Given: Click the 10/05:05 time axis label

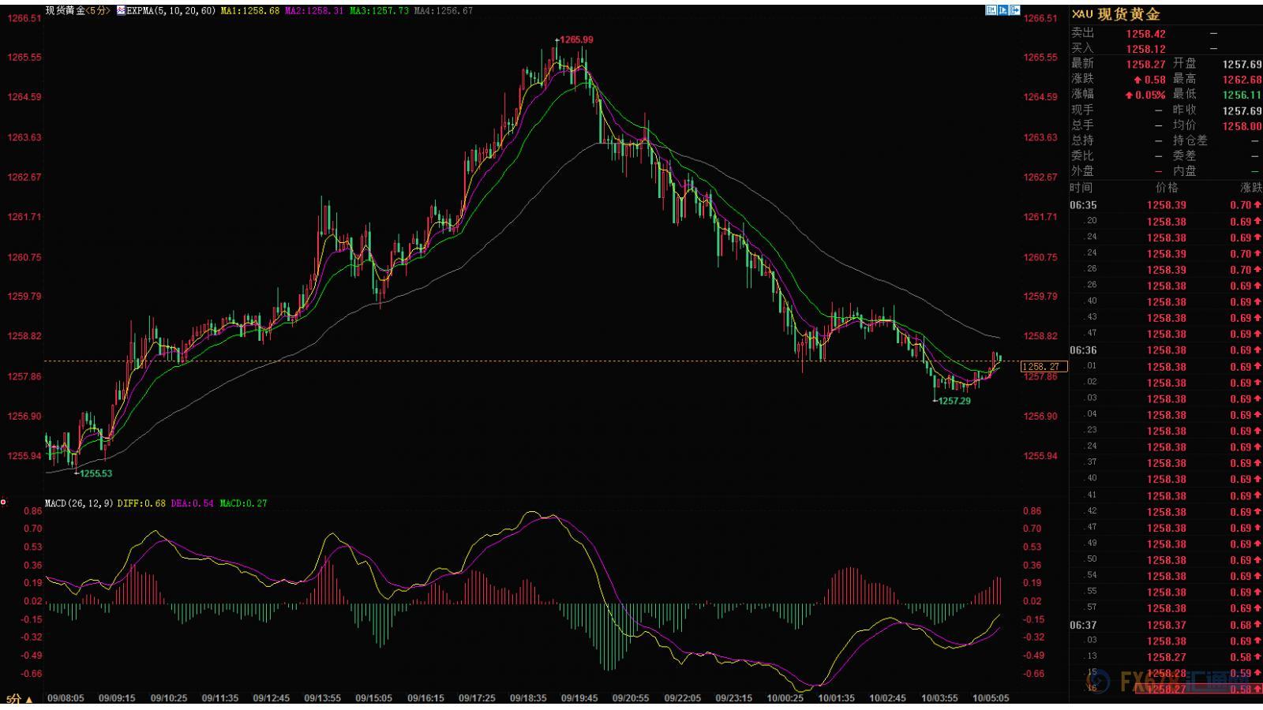Looking at the screenshot, I should [x=991, y=698].
